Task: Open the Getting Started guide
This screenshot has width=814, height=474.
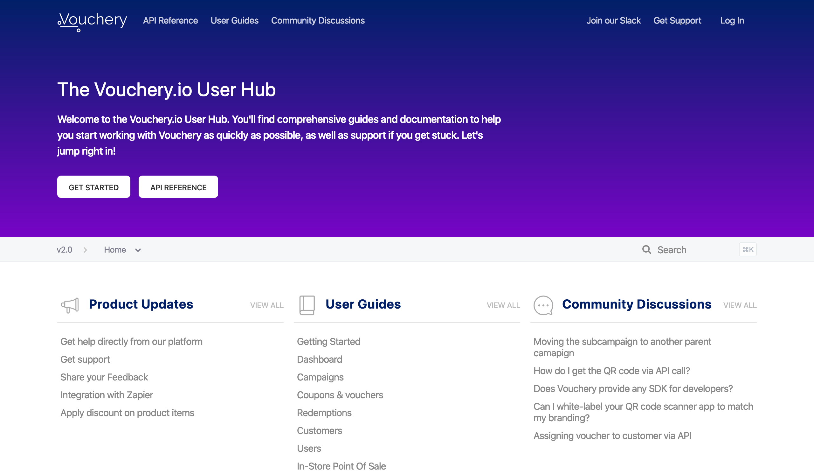Action: tap(328, 342)
